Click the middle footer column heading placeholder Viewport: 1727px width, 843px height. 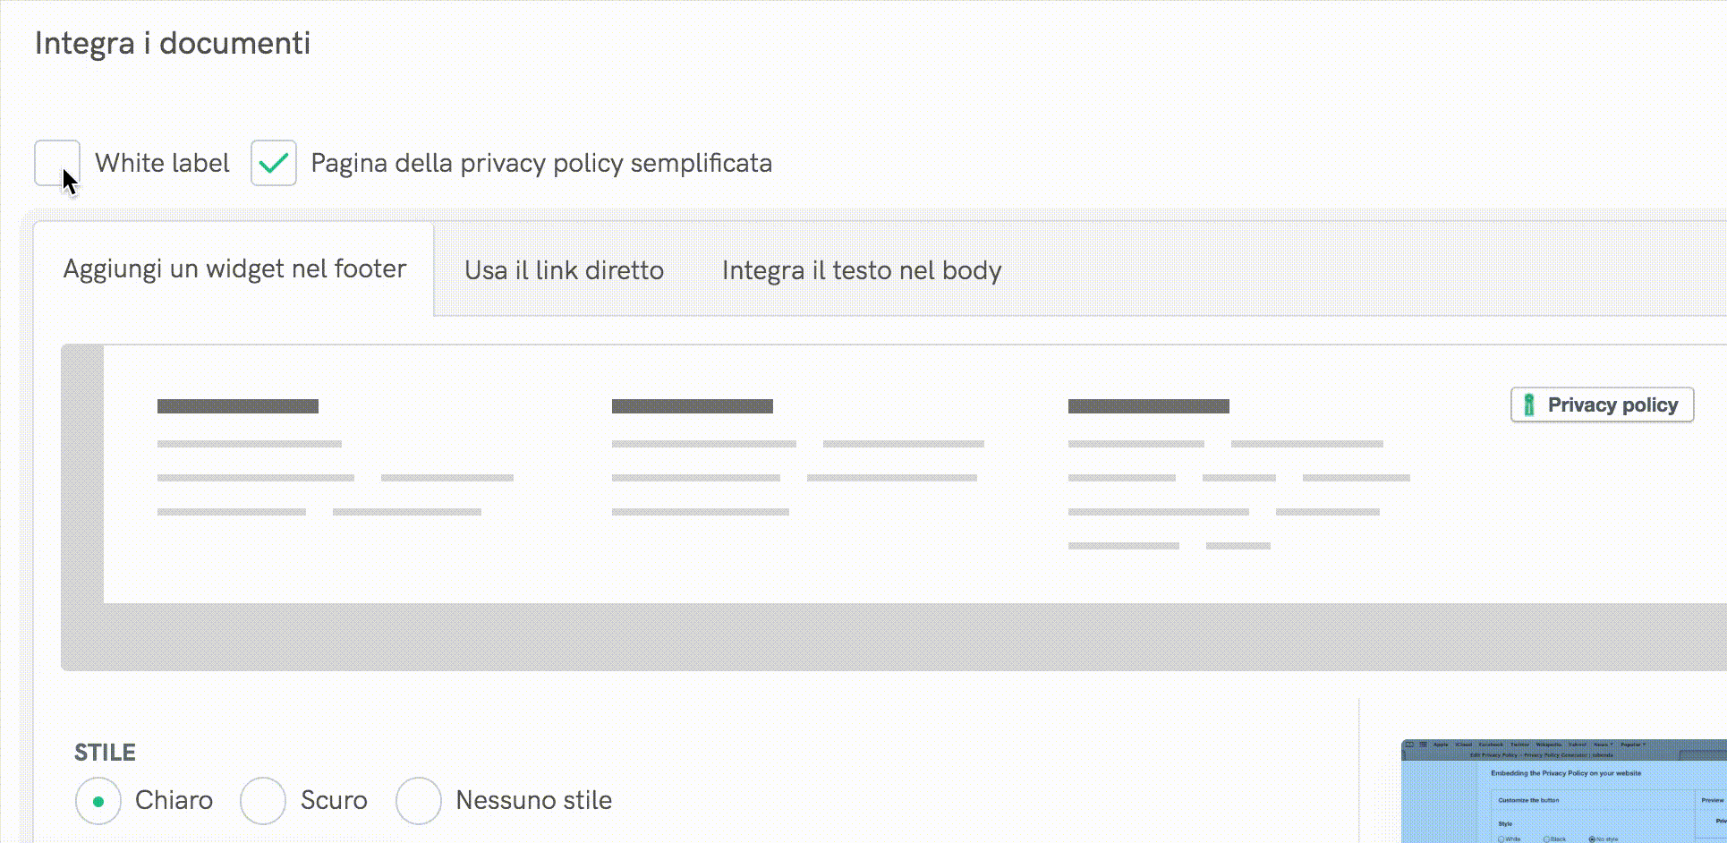click(693, 406)
